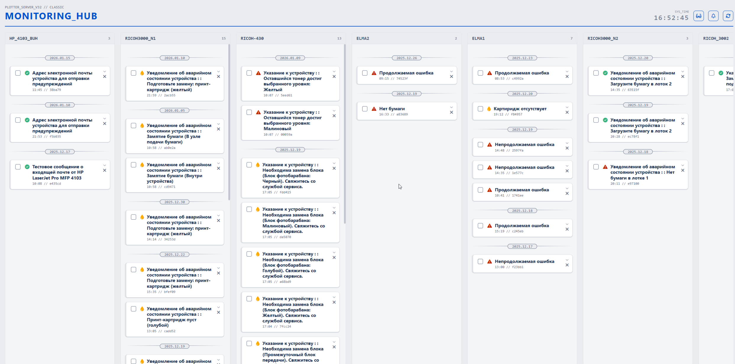Click date divider 2025.12.26 in ELMA2
This screenshot has width=735, height=364.
tap(407, 58)
